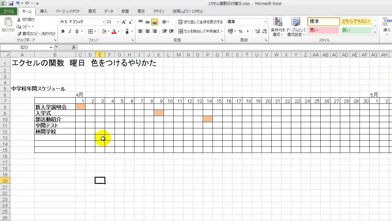Enable wrap text 折り返して全体を表示する
Image resolution: width=392 pixels, height=221 pixels.
[201, 22]
